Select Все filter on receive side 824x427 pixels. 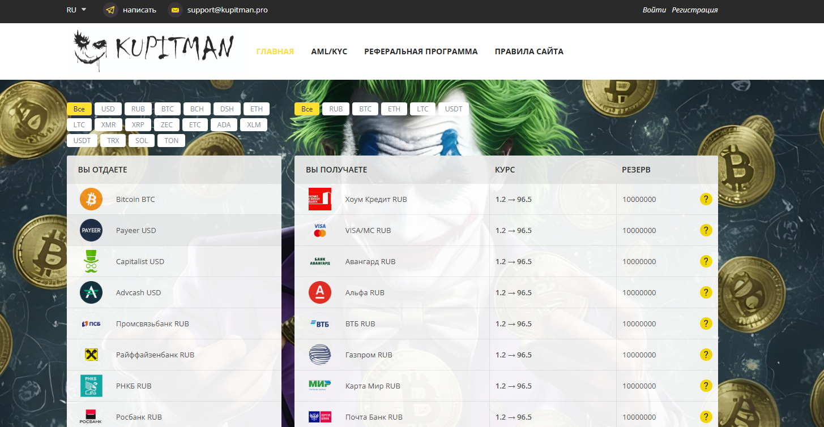click(307, 109)
